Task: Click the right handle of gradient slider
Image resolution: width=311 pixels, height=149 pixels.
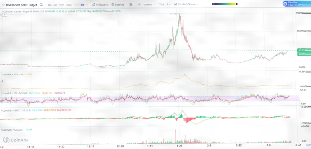Action: click(237, 4)
